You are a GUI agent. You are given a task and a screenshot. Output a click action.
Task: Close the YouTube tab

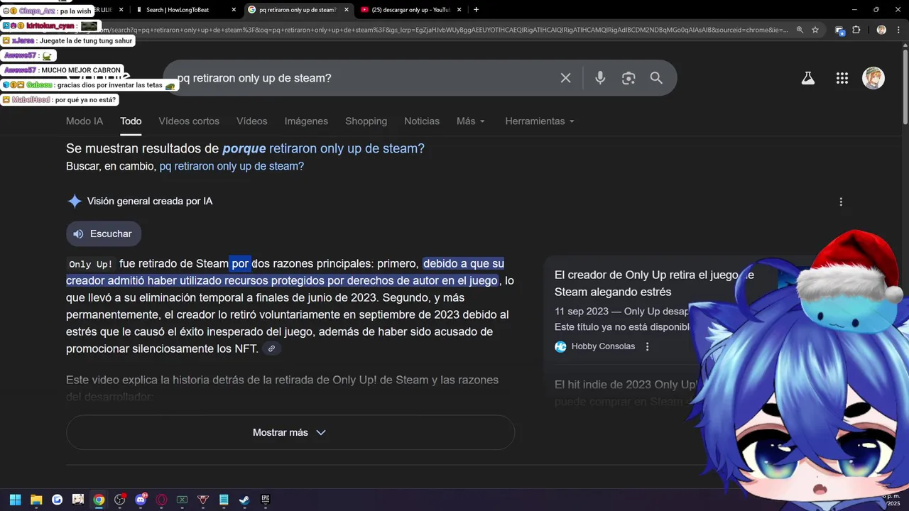pyautogui.click(x=459, y=10)
